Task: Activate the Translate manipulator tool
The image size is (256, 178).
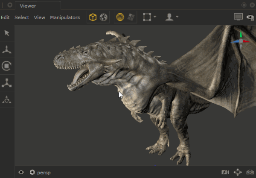Action: [x=7, y=50]
